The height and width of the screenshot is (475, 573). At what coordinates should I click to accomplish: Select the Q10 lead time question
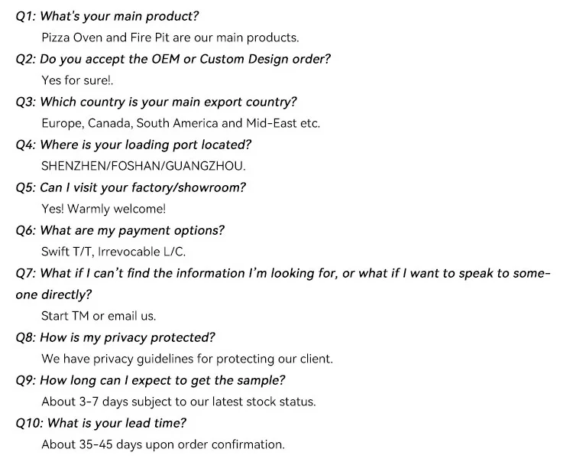click(101, 423)
